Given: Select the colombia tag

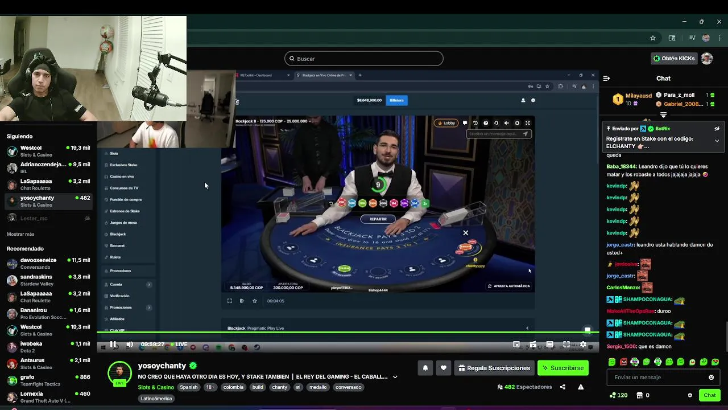Looking at the screenshot, I should tap(233, 387).
